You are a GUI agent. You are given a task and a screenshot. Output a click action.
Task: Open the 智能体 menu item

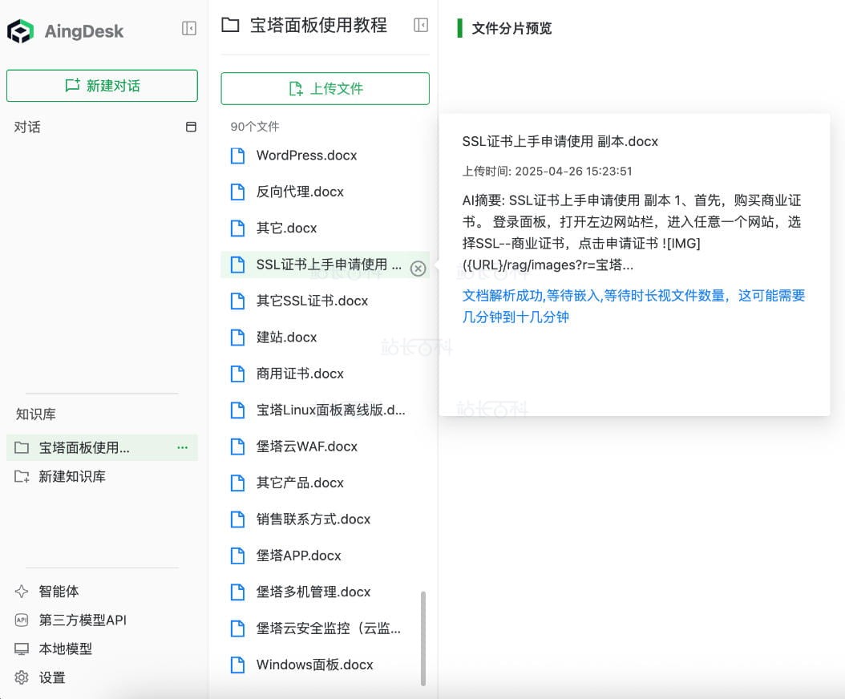point(59,592)
